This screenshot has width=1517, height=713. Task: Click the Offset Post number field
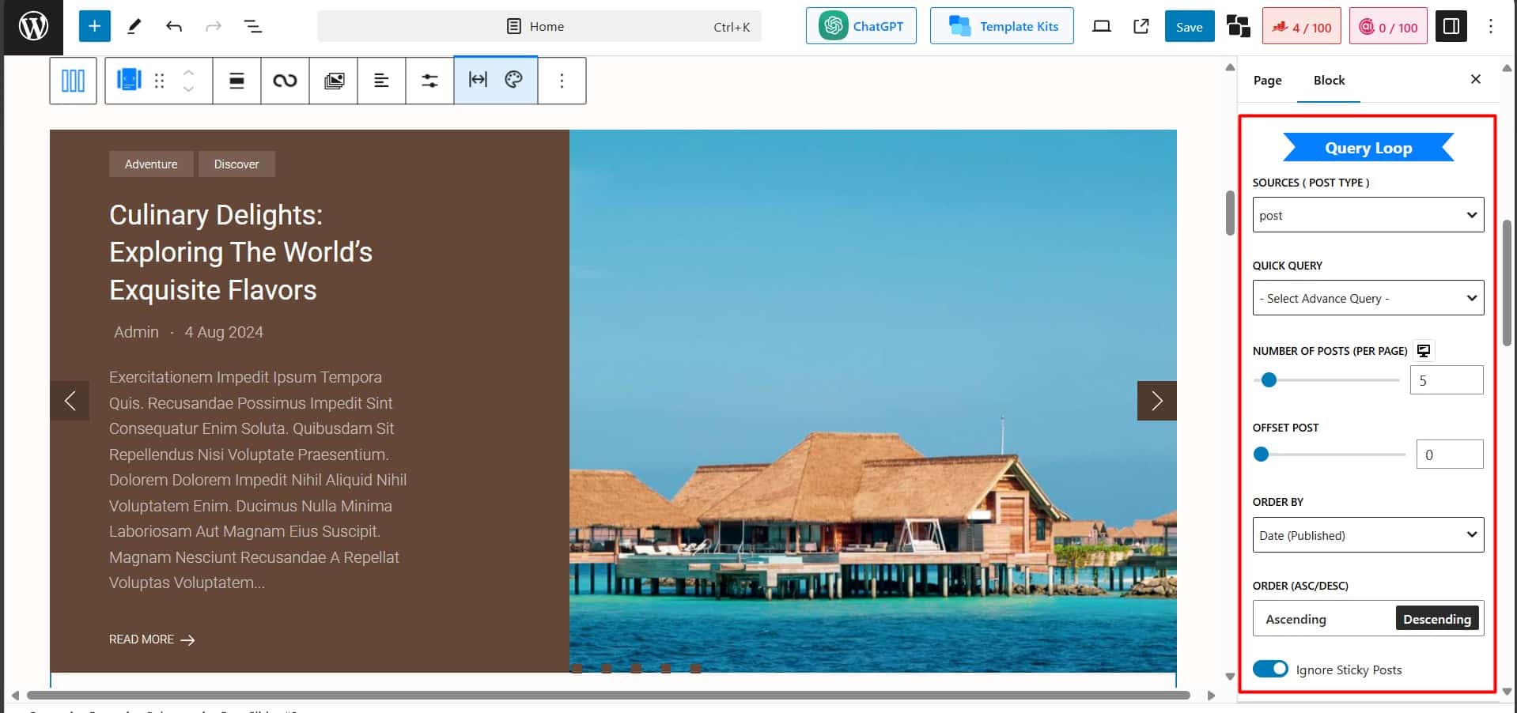[x=1450, y=455]
